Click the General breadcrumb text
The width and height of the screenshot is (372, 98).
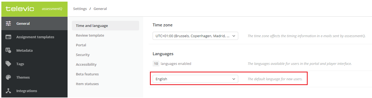click(x=100, y=9)
